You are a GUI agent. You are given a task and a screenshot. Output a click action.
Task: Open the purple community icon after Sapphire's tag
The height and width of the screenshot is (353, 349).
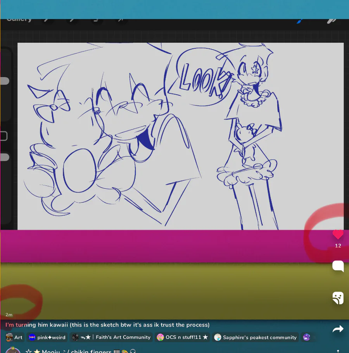pos(306,337)
